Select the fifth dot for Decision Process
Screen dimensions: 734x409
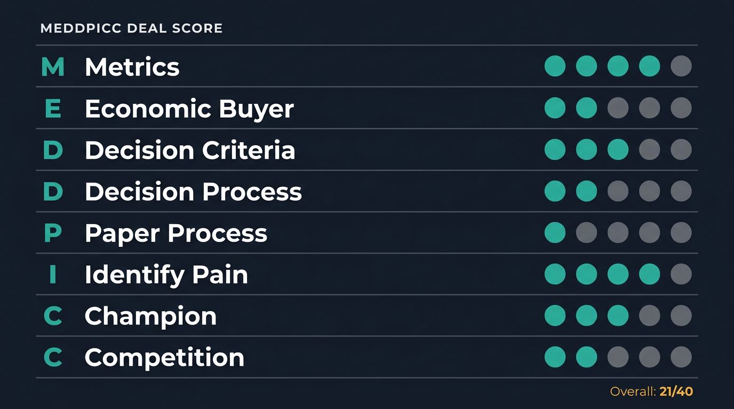(681, 191)
